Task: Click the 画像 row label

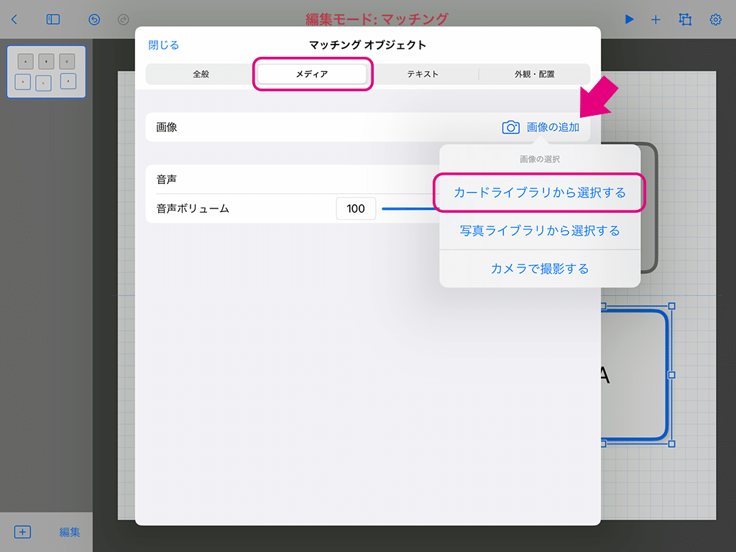Action: 167,127
